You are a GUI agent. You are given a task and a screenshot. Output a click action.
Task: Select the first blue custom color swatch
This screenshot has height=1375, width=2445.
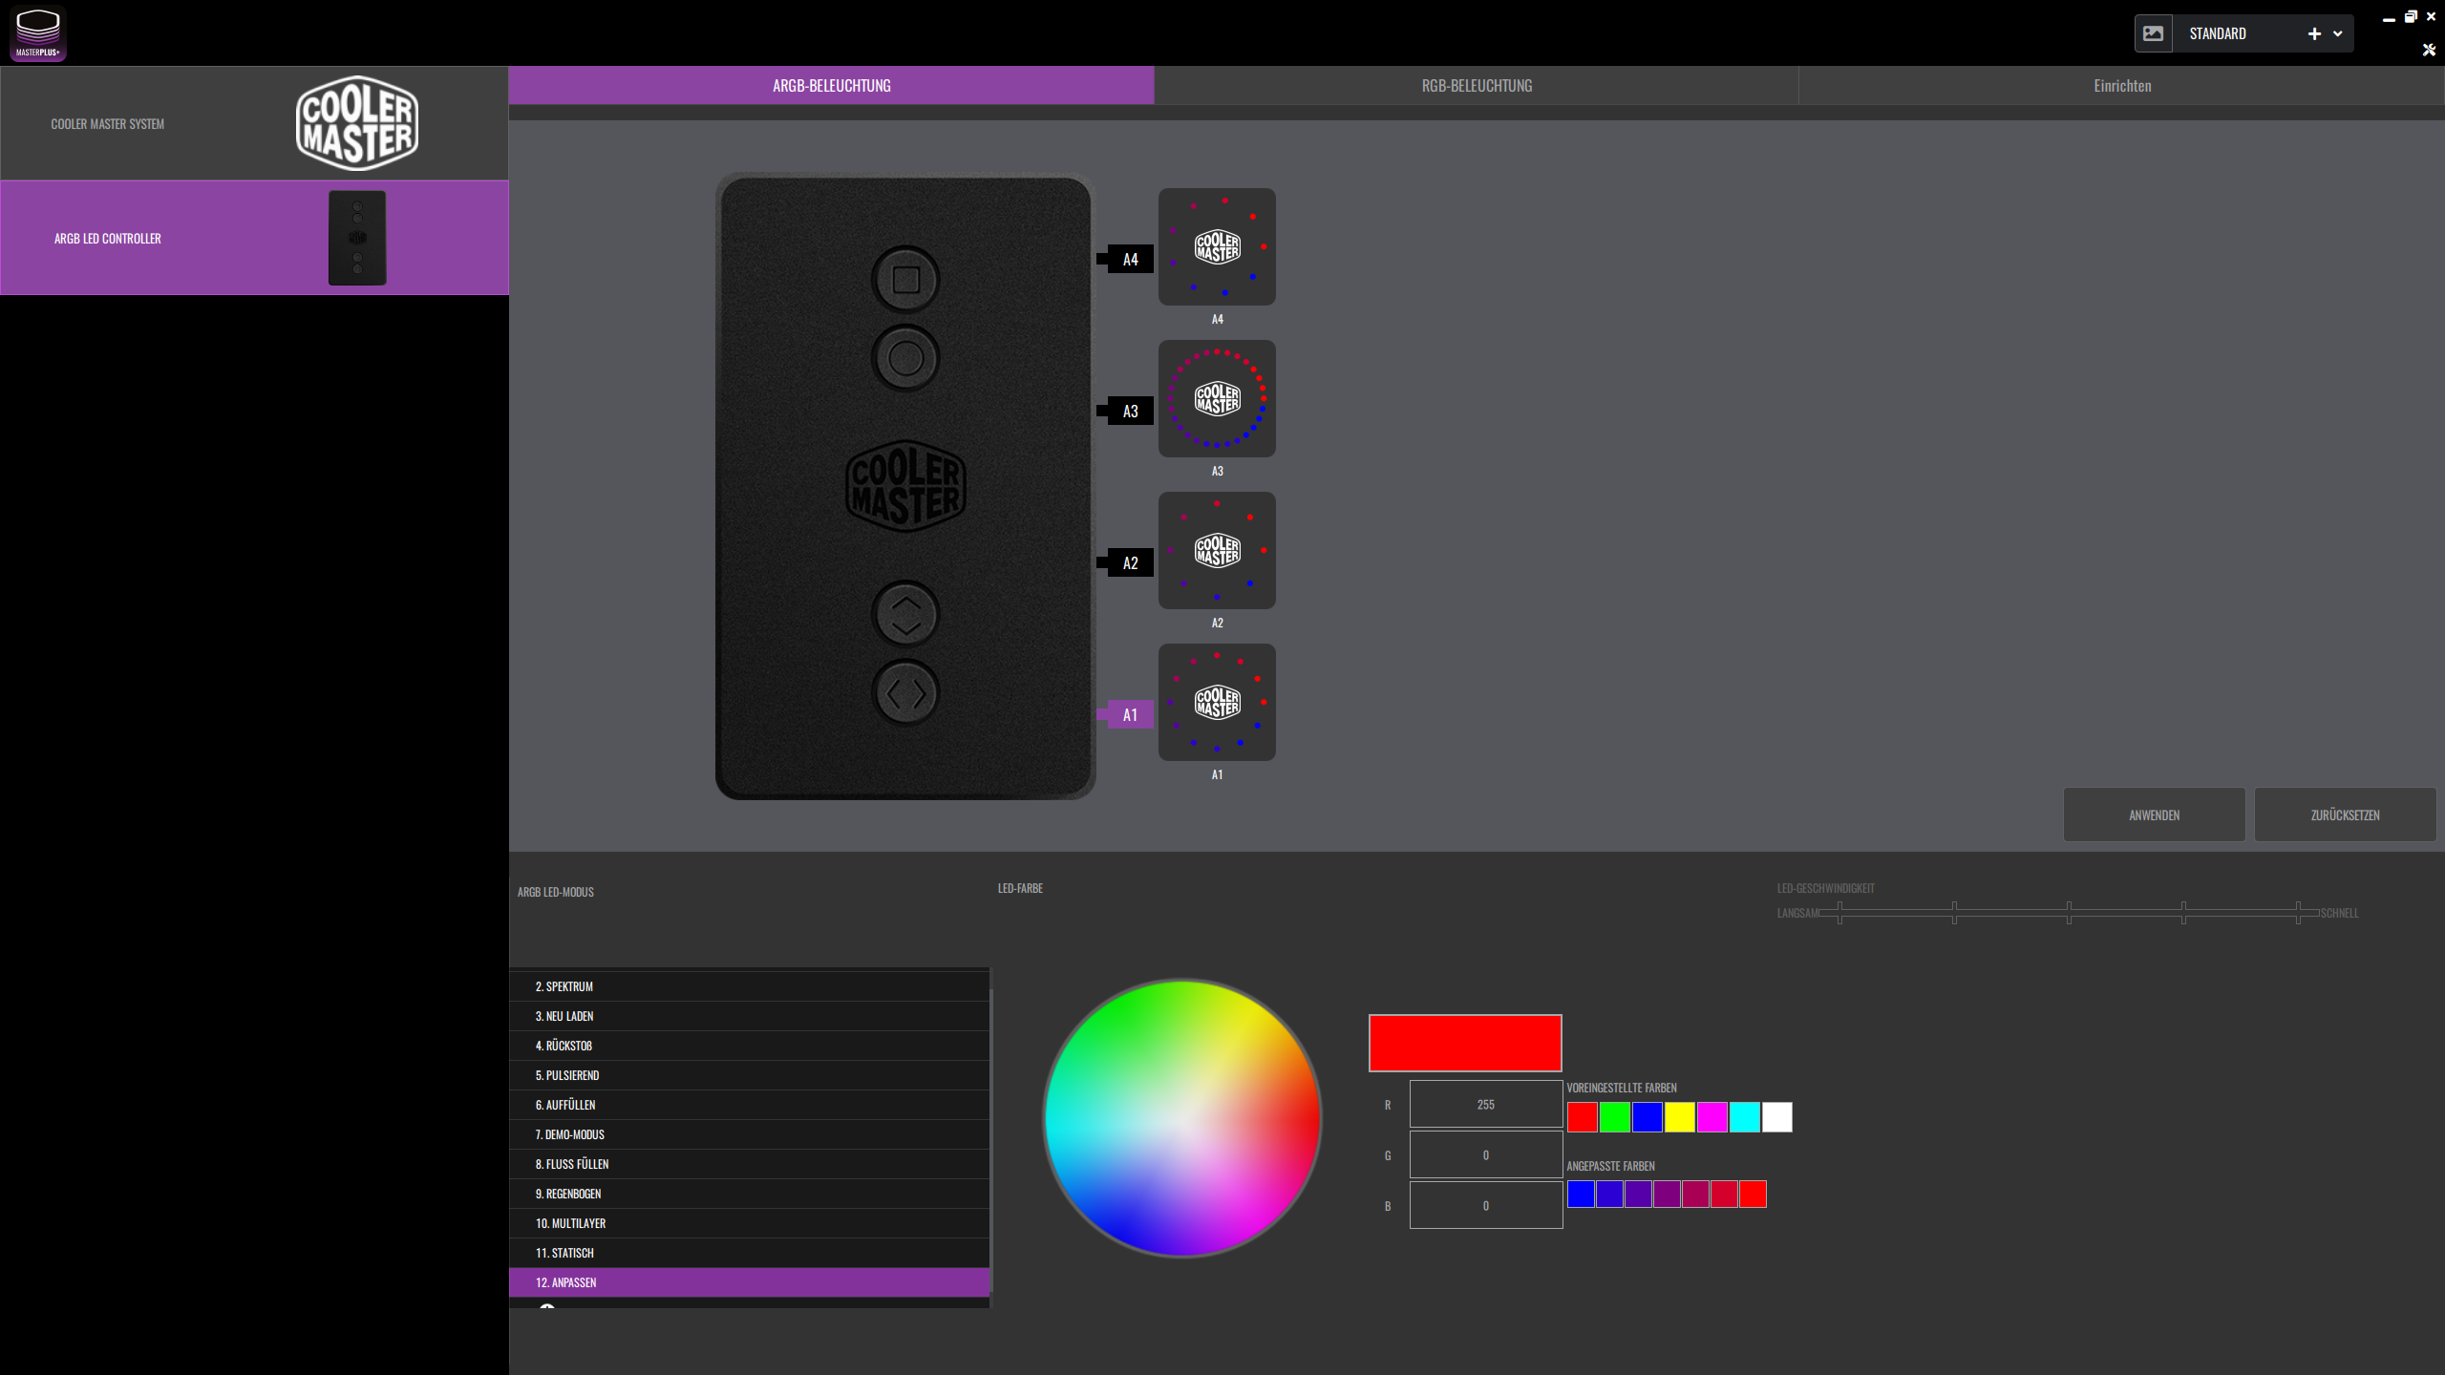pyautogui.click(x=1581, y=1195)
